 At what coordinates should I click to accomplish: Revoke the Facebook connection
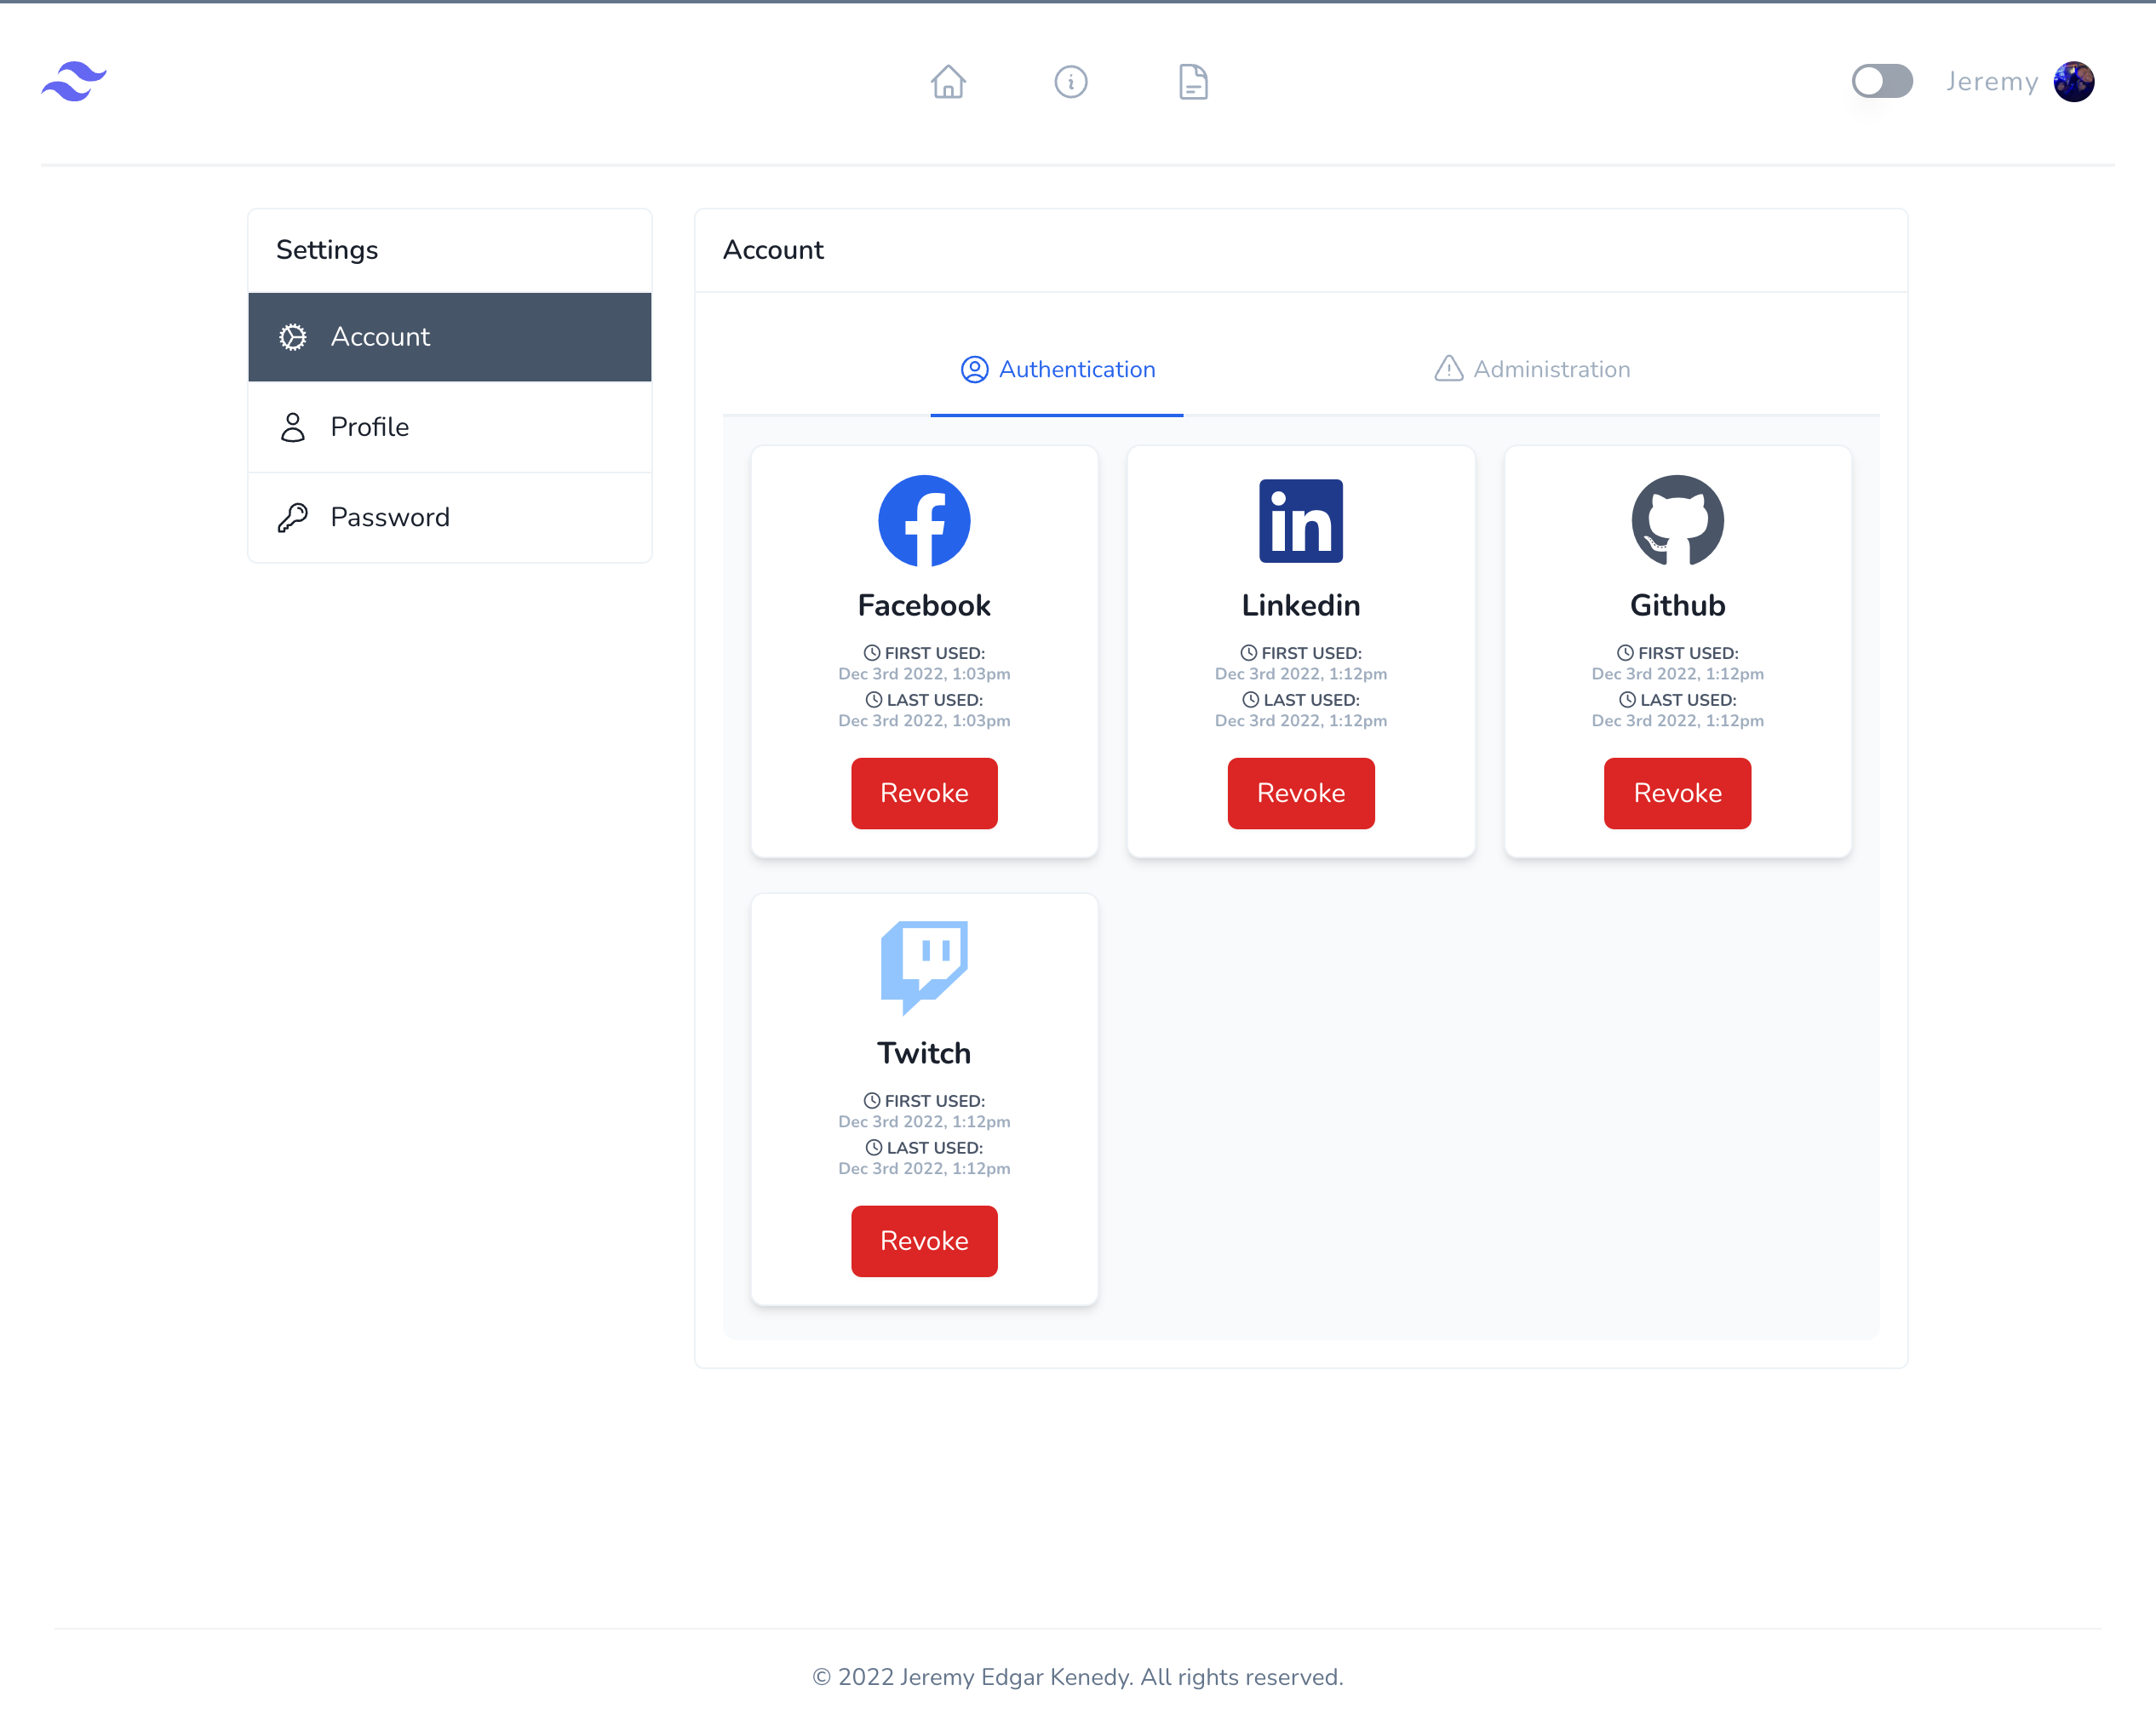(x=924, y=793)
